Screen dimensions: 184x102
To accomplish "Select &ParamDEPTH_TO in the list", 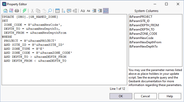I will (x=142, y=29).
